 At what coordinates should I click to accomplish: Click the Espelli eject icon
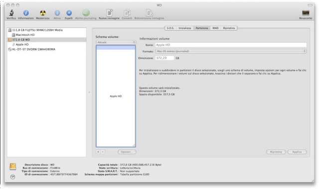click(69, 13)
